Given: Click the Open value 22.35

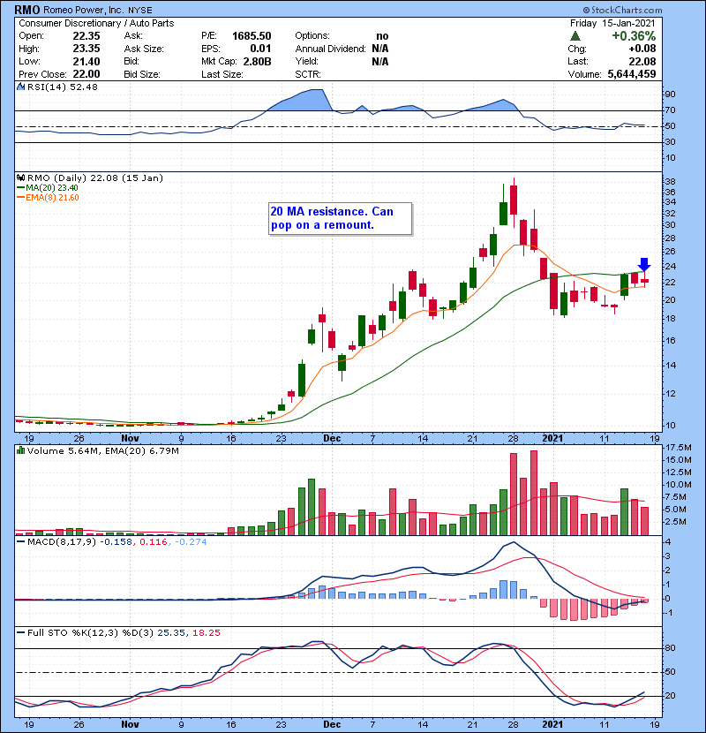Looking at the screenshot, I should (86, 36).
